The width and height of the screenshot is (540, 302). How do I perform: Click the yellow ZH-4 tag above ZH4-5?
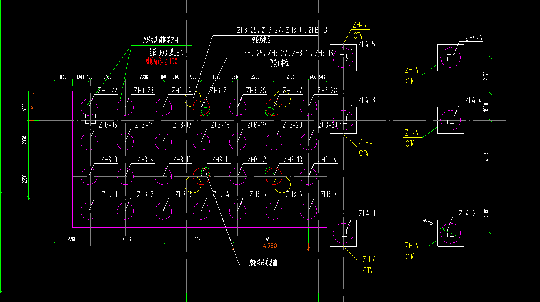359,25
